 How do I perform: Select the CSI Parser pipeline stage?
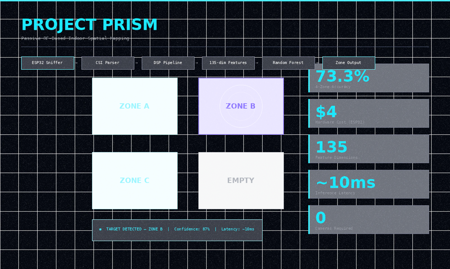click(108, 63)
